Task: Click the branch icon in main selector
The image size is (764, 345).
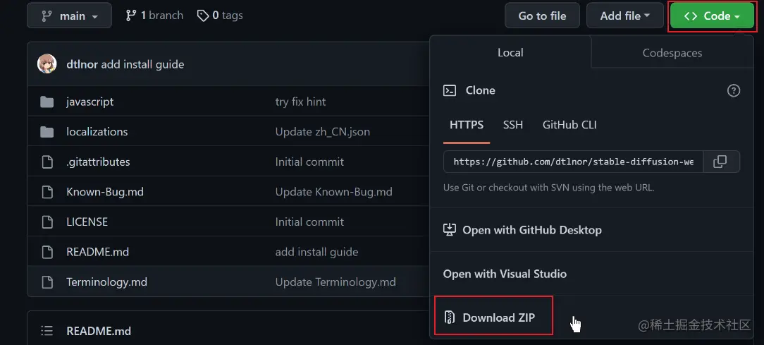Action: click(47, 16)
